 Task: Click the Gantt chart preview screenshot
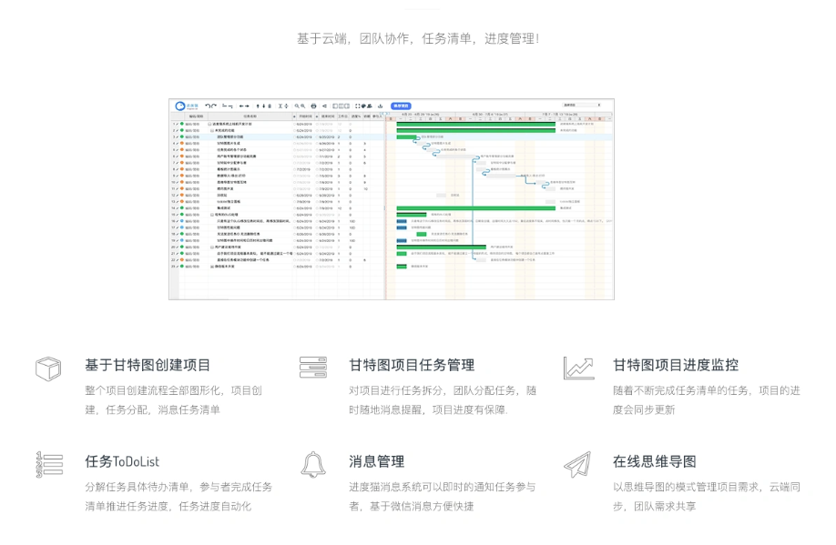tap(392, 199)
